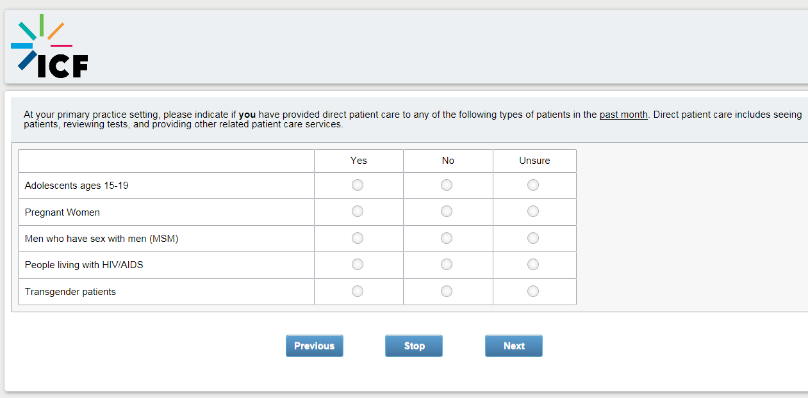Click the ICF logo
Viewport: 808px width, 398px height.
tap(49, 47)
